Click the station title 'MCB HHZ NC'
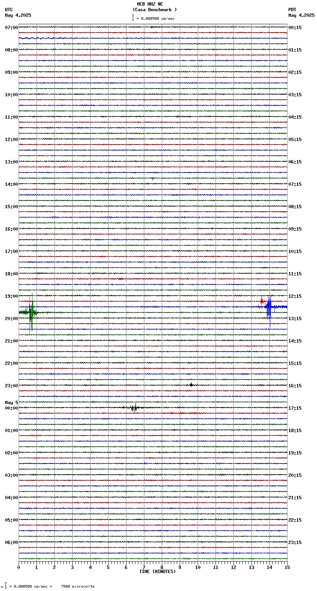The image size is (317, 591). tap(150, 4)
